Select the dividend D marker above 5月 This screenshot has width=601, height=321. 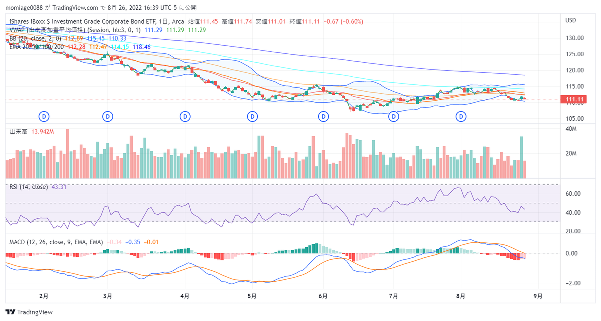(253, 116)
